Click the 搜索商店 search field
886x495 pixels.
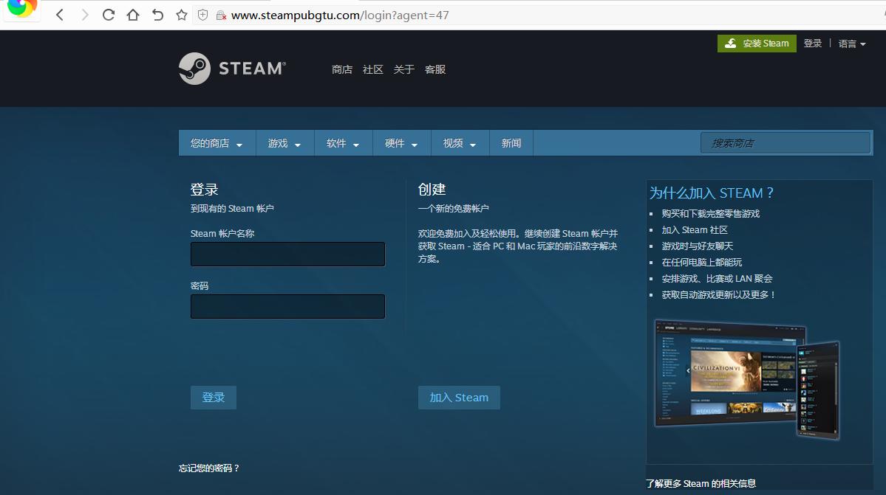pyautogui.click(x=785, y=142)
